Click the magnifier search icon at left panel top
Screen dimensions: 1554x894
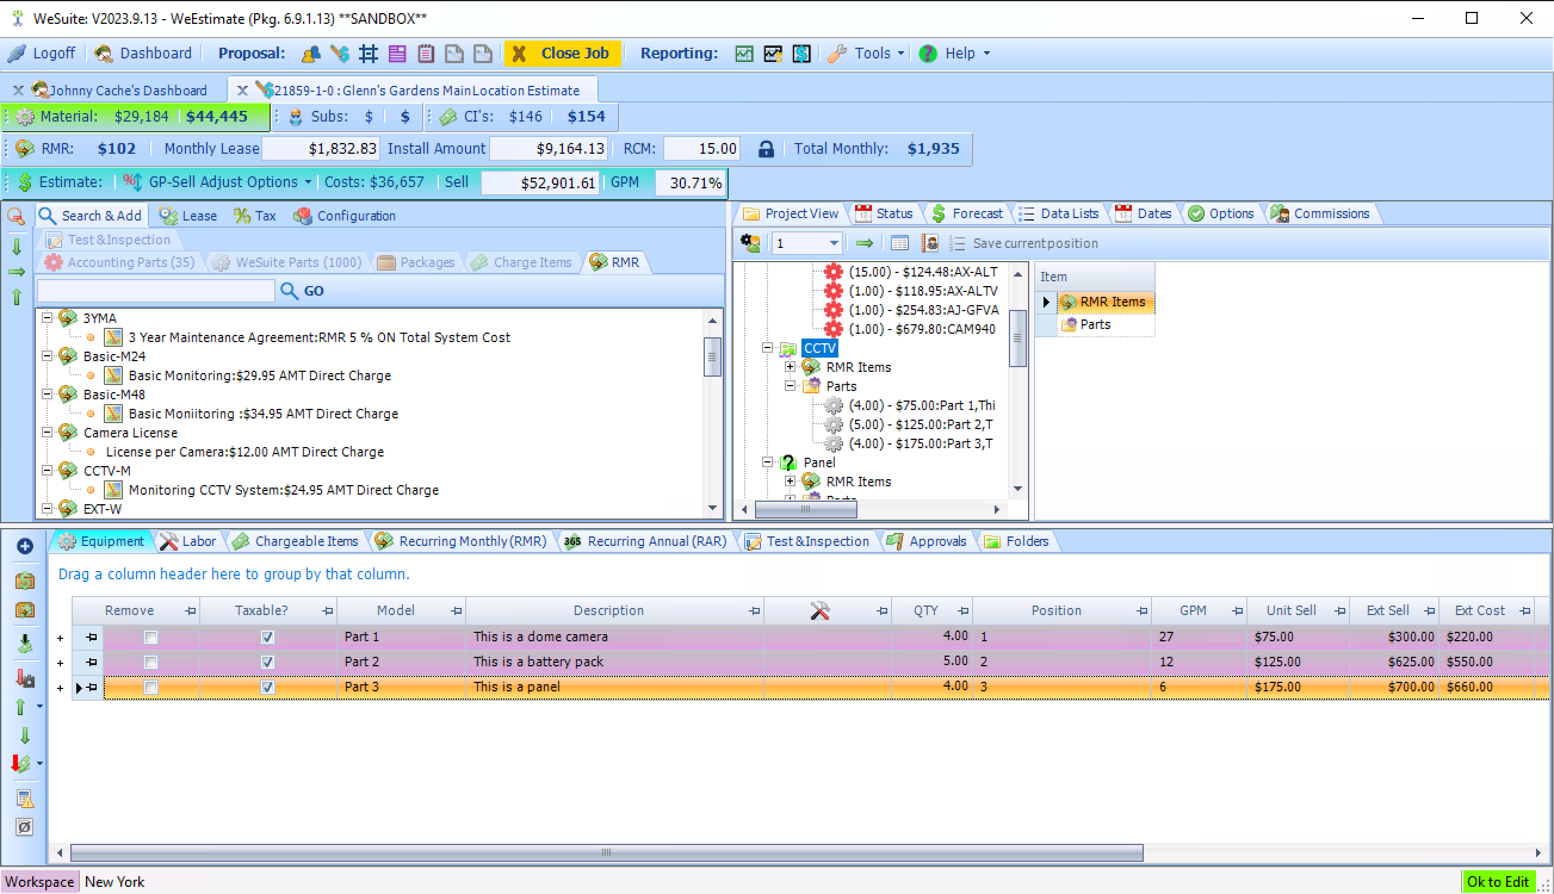point(16,216)
